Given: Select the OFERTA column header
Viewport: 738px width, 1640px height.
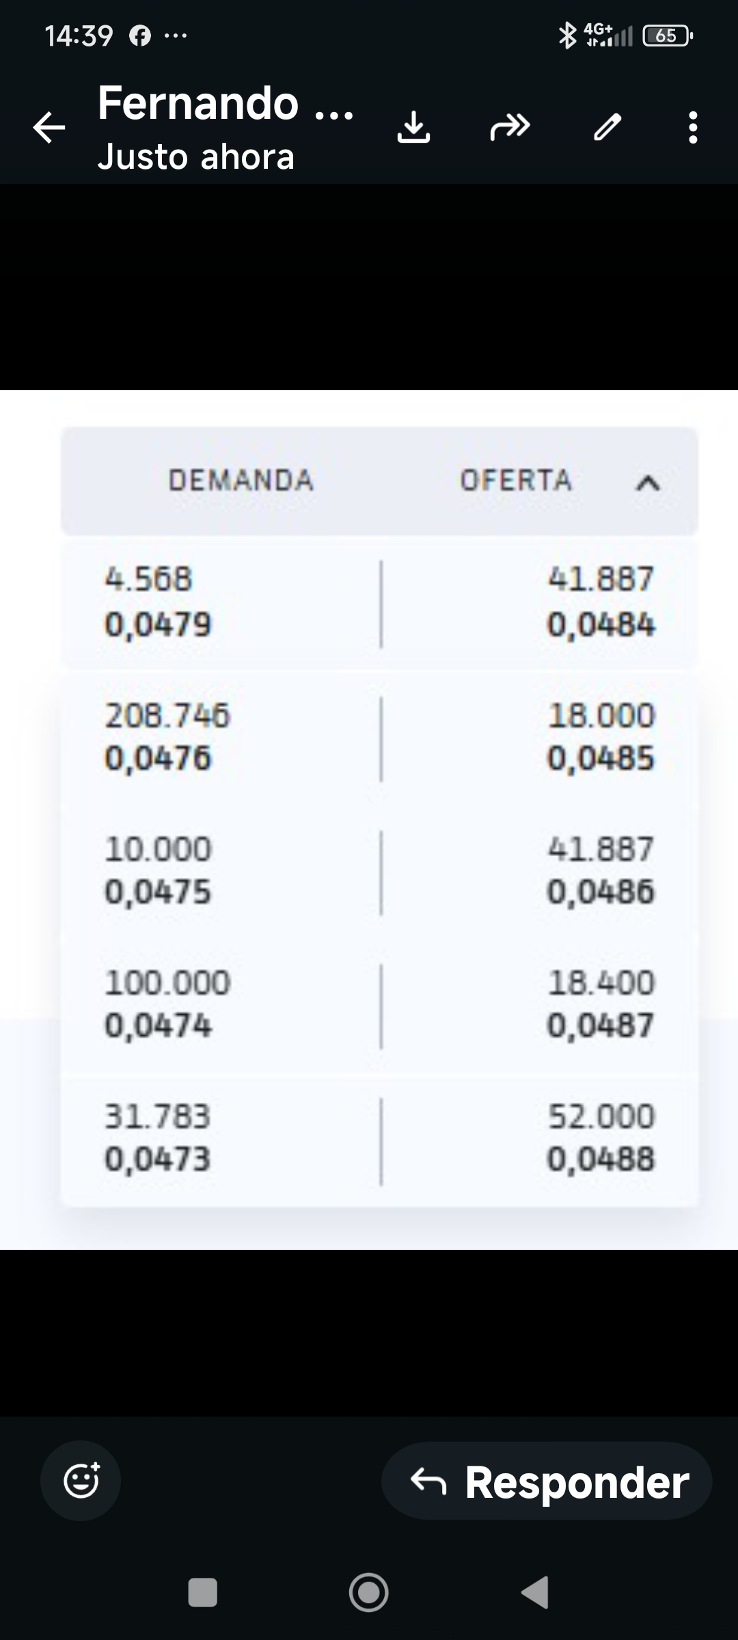Looking at the screenshot, I should coord(516,480).
